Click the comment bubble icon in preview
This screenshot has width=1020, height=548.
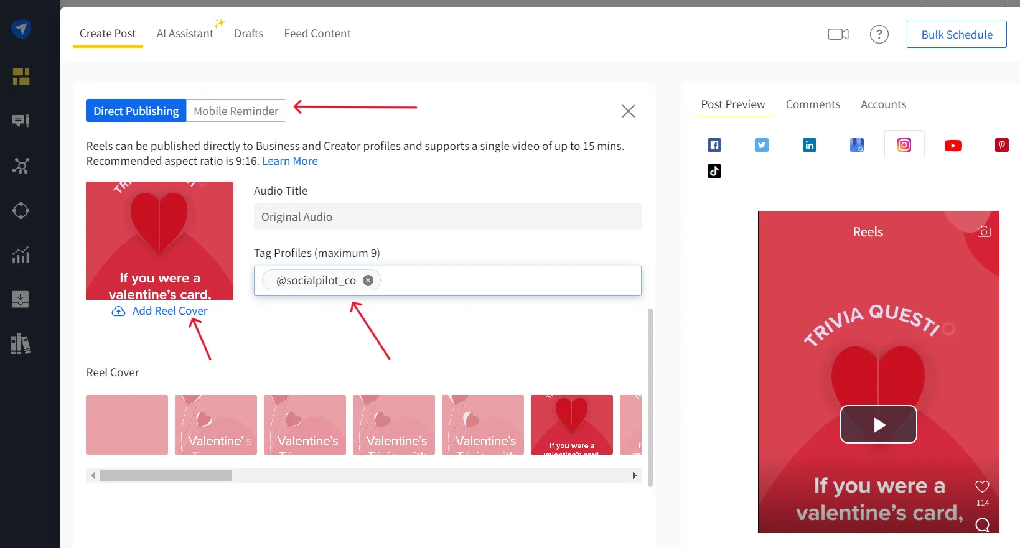point(983,525)
